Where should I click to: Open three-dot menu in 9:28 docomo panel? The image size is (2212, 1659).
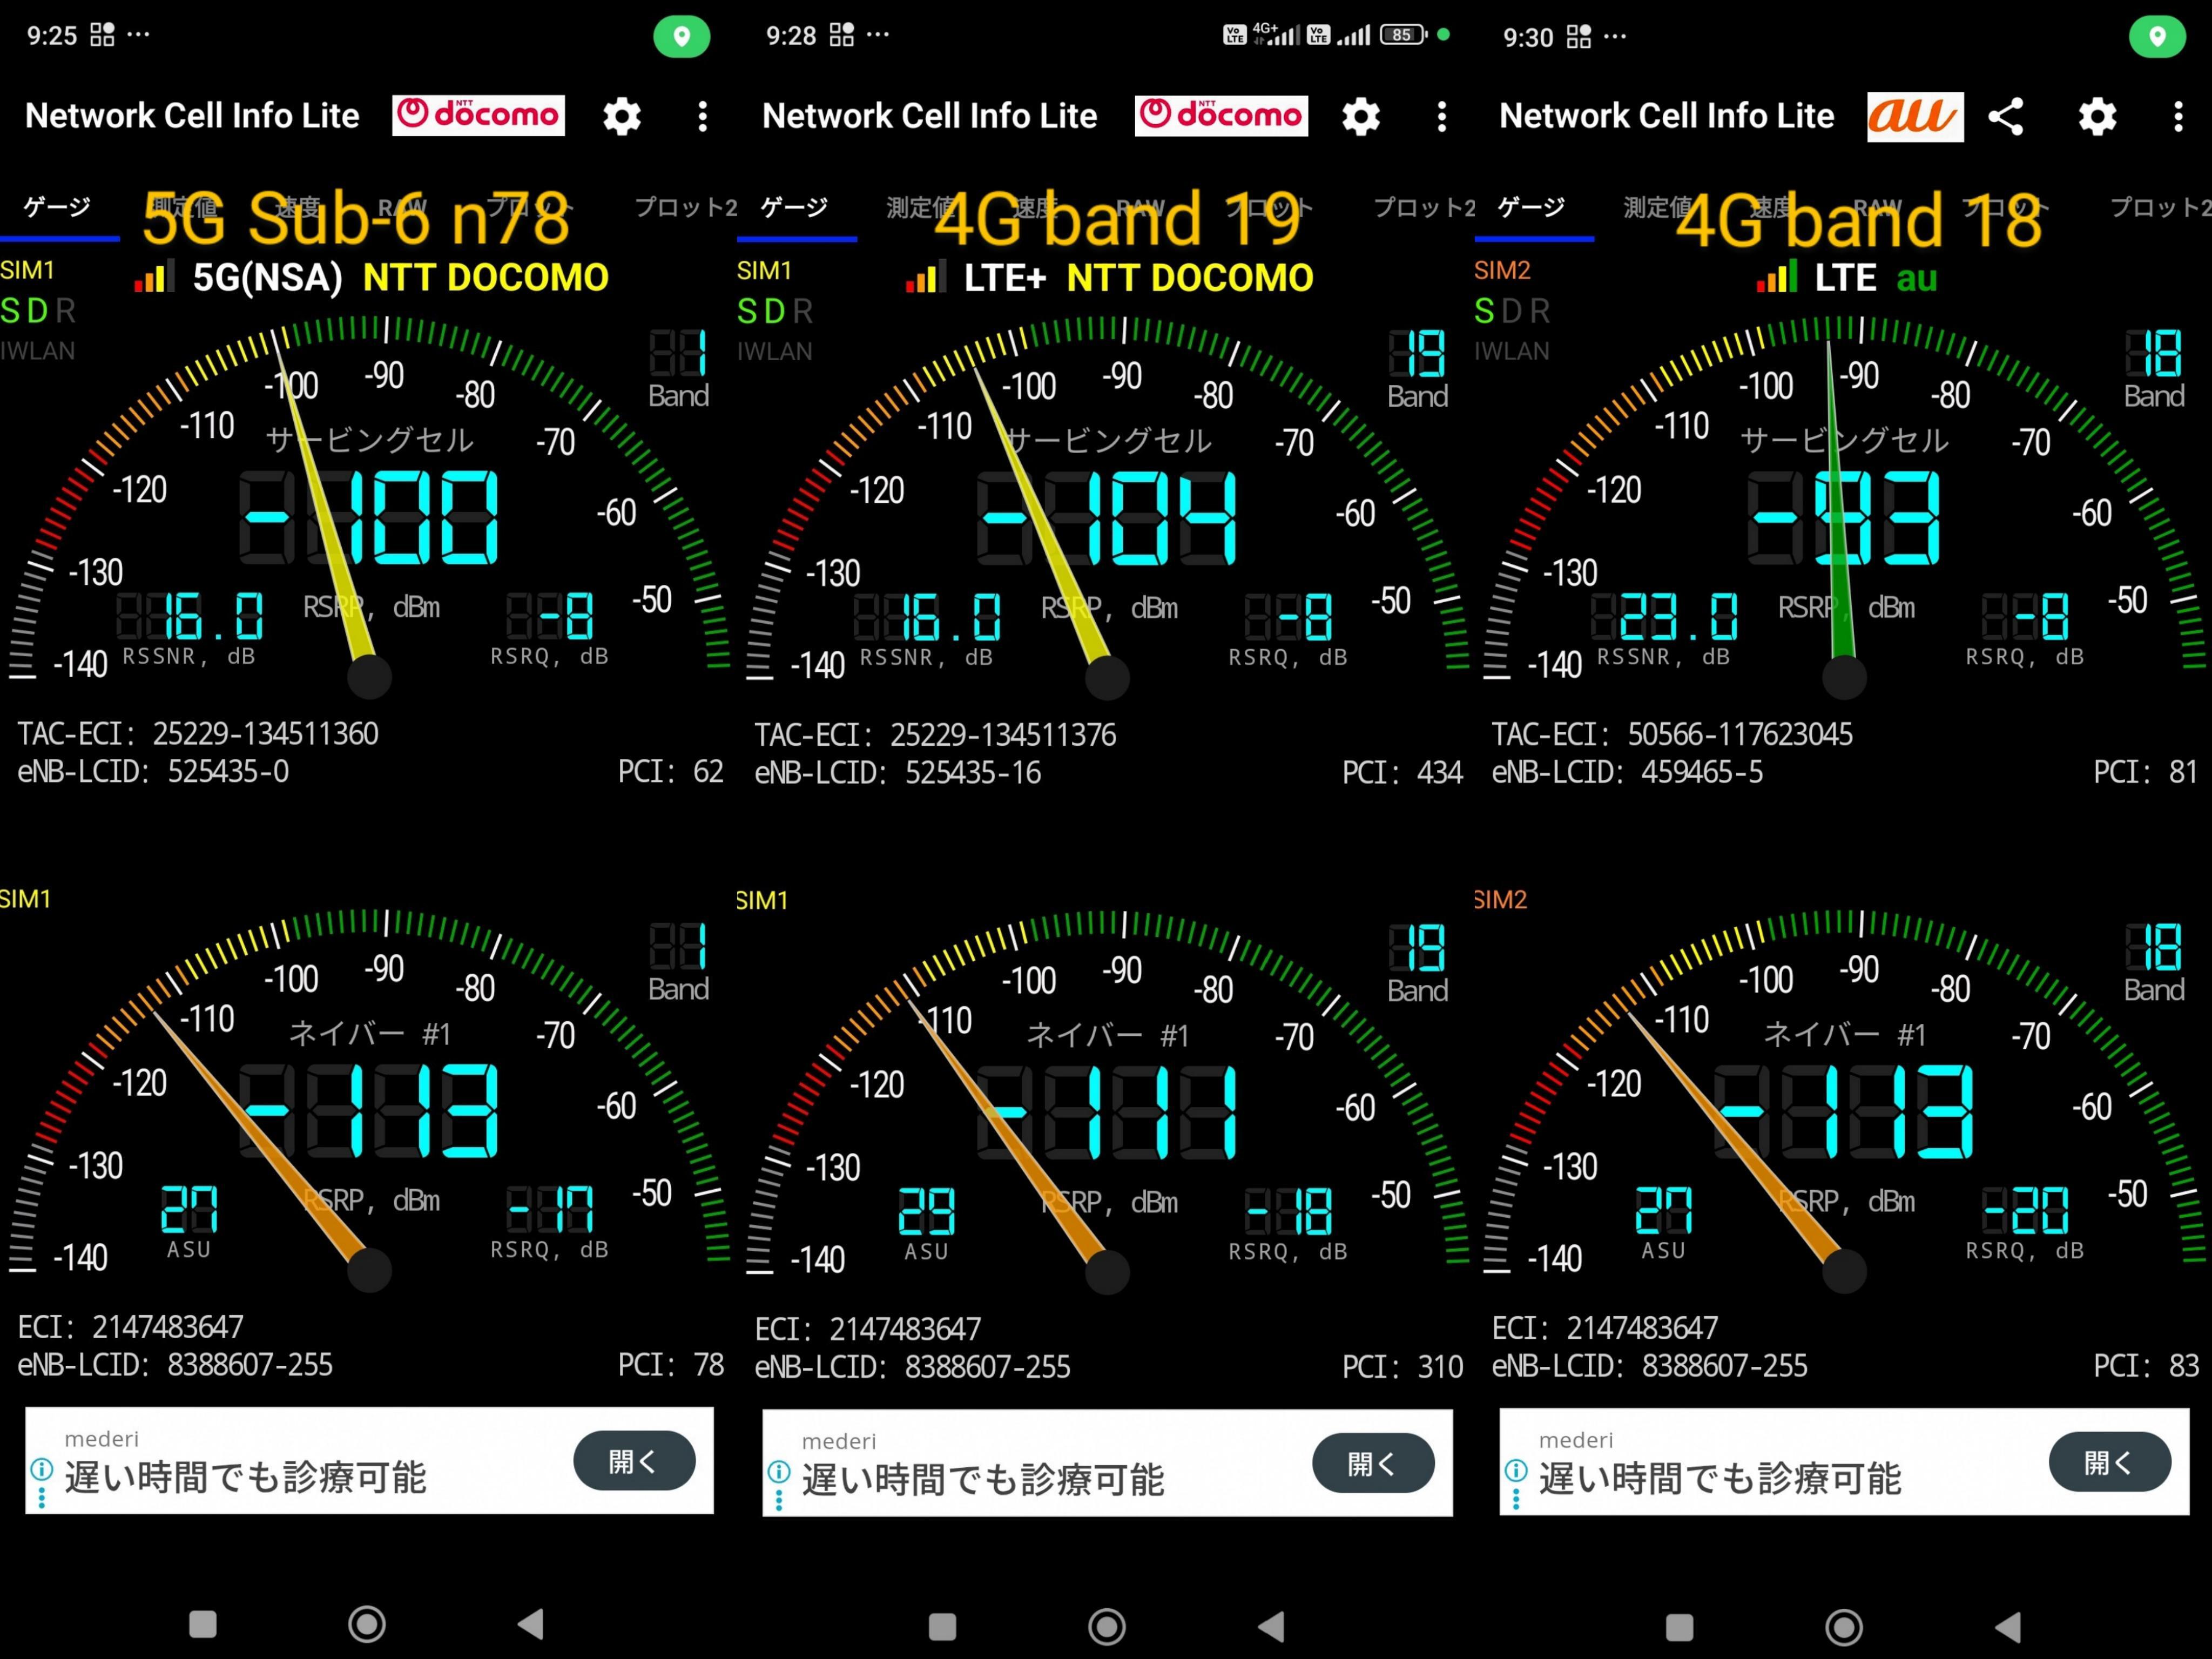point(1441,117)
